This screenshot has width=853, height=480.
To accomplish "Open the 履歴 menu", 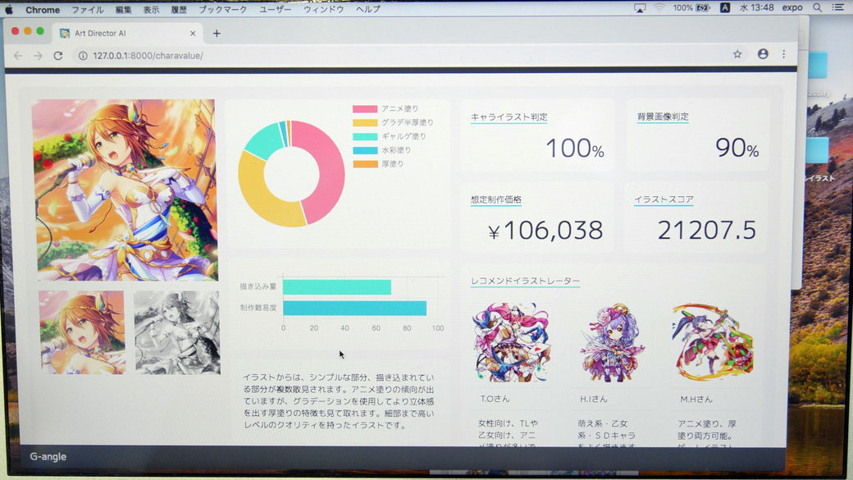I will [x=179, y=9].
